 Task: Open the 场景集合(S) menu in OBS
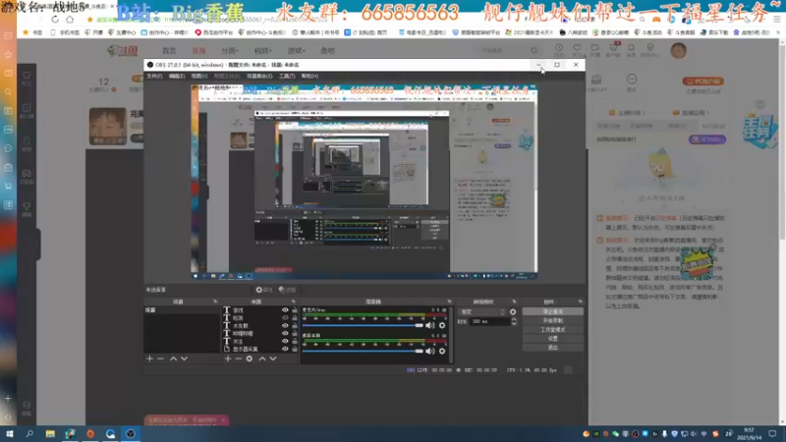pos(259,77)
